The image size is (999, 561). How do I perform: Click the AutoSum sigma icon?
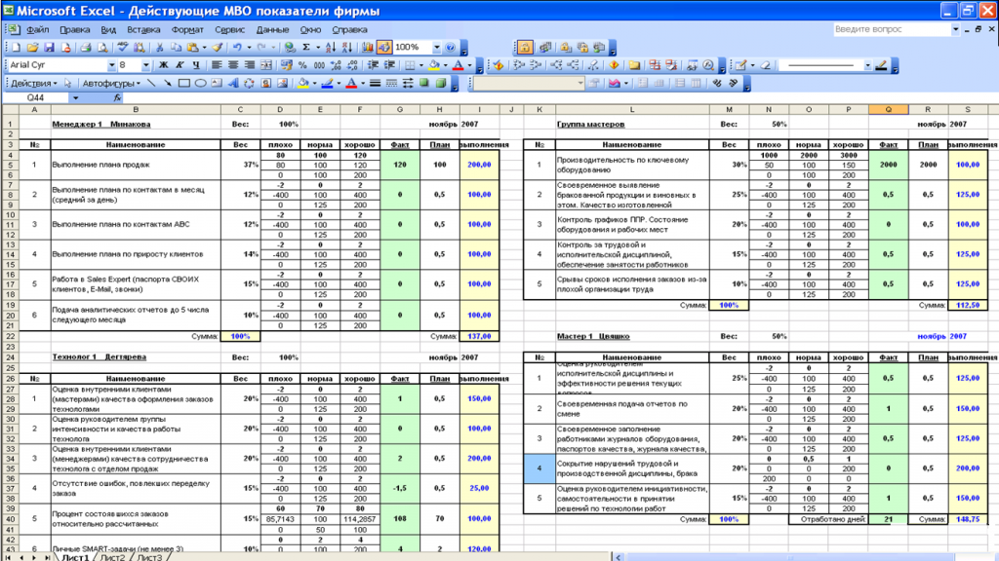click(x=306, y=48)
